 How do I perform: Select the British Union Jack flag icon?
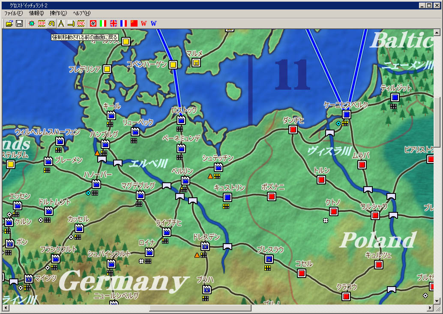[114, 23]
